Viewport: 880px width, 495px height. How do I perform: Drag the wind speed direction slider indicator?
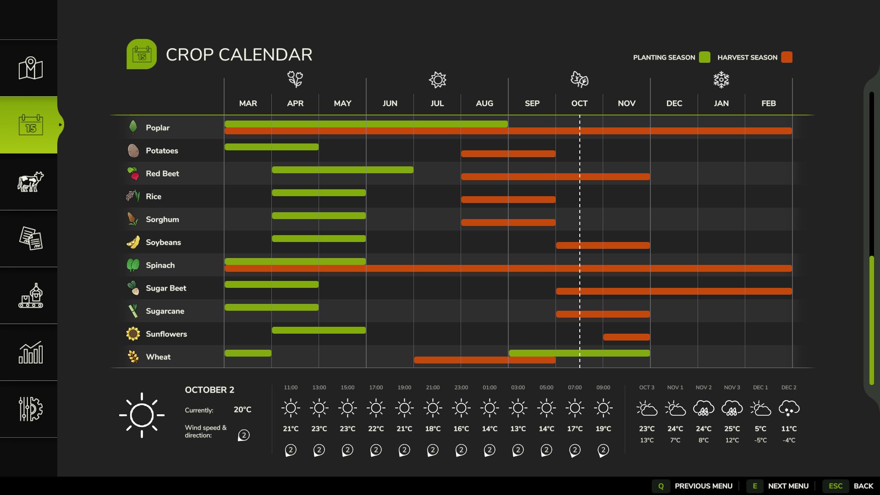[x=243, y=434]
